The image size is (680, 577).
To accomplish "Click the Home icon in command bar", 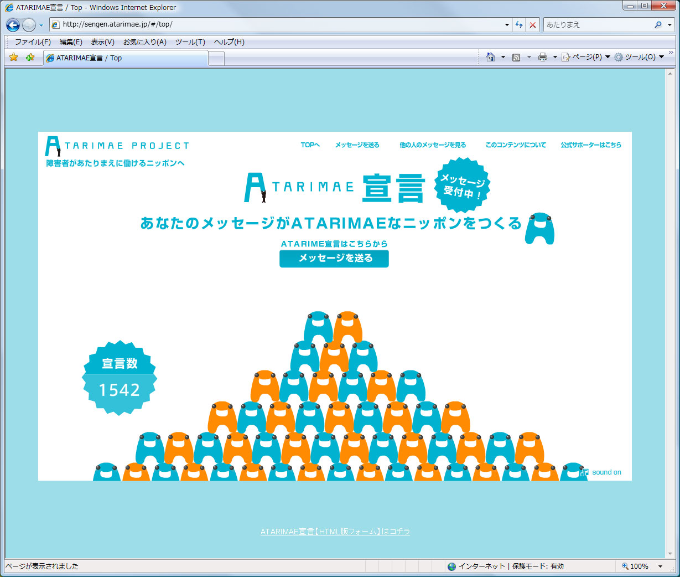I will pos(490,57).
